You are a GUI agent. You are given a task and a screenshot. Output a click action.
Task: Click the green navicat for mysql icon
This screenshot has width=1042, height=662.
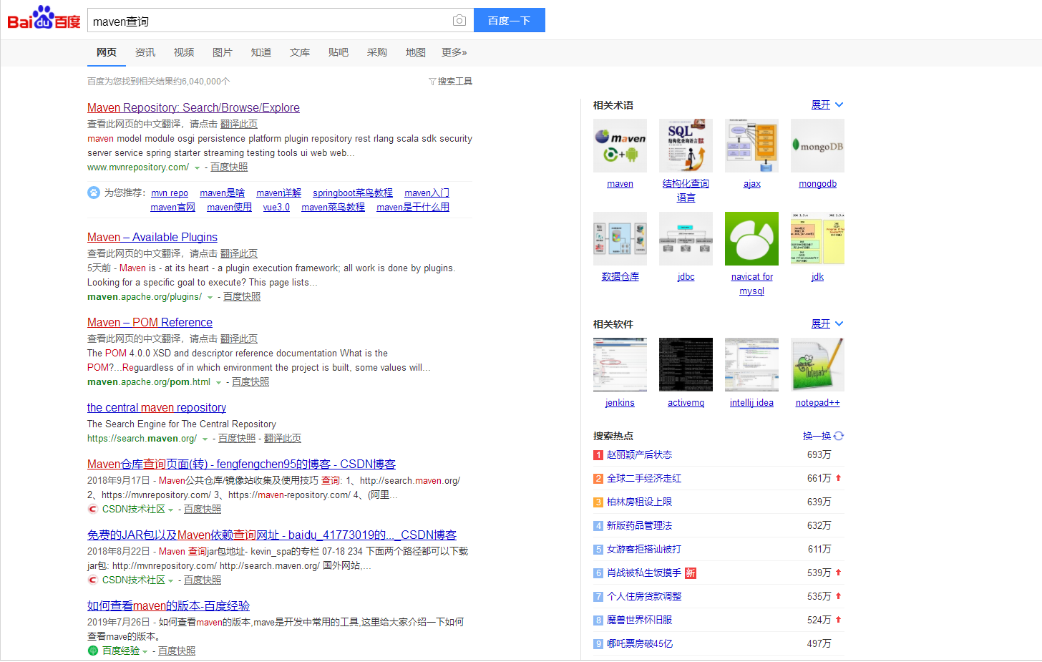click(751, 238)
